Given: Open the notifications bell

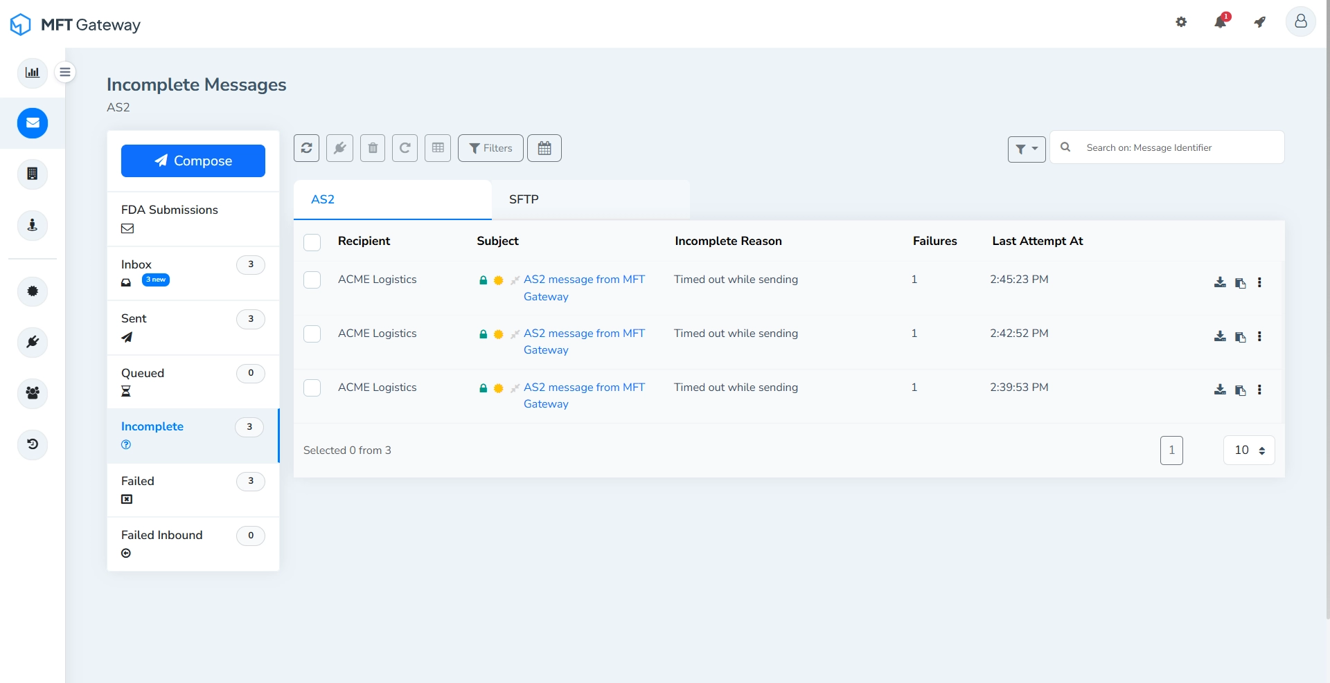Looking at the screenshot, I should tap(1221, 21).
